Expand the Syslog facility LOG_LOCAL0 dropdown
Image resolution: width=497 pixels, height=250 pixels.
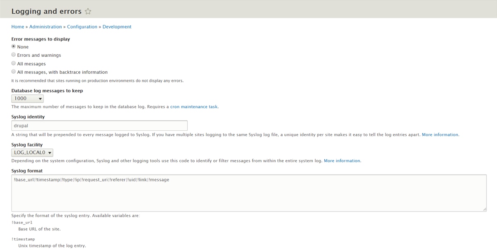click(32, 153)
